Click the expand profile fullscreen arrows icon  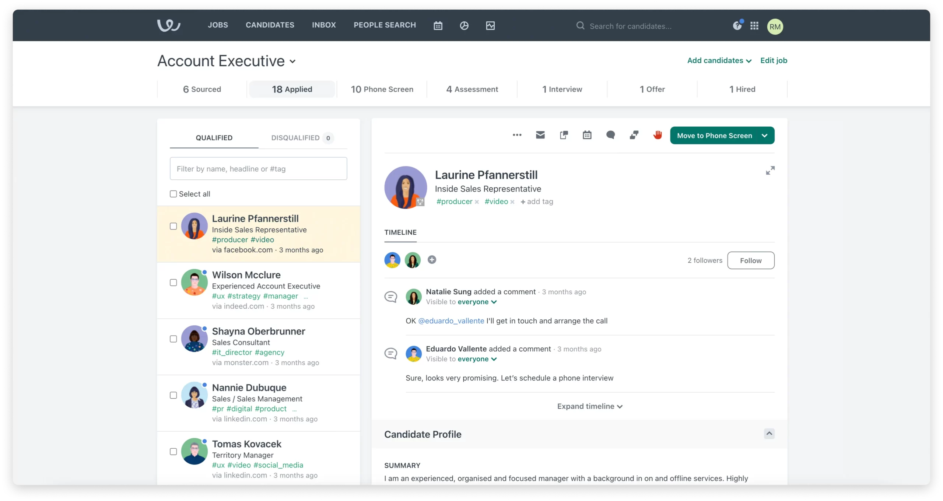coord(770,171)
